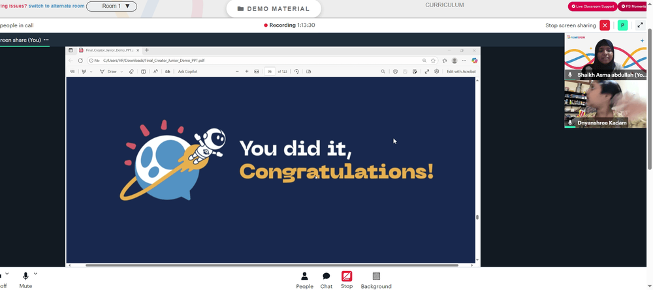Screen dimensions: 653x290
Task: Select the Erase tool
Action: pyautogui.click(x=131, y=72)
